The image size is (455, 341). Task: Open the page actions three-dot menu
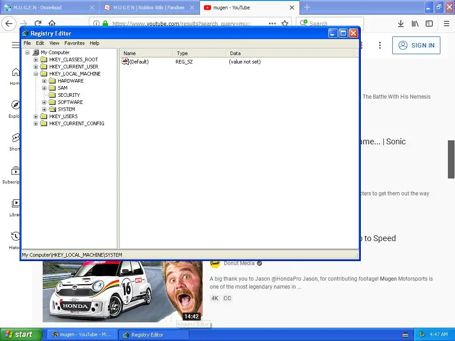pyautogui.click(x=272, y=24)
